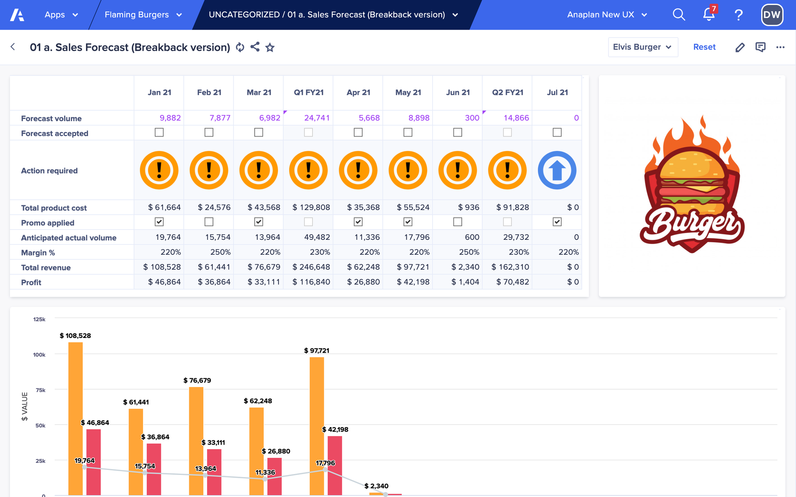Expand the Anaplan New UX dropdown

pos(606,15)
